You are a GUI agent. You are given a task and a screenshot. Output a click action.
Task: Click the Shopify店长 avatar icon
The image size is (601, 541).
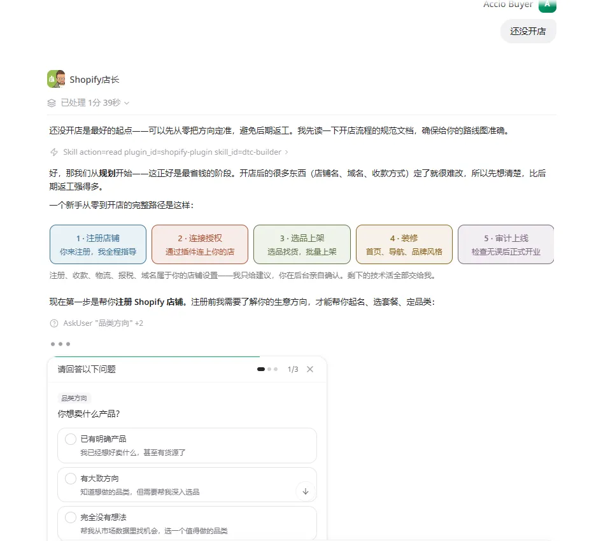(56, 79)
